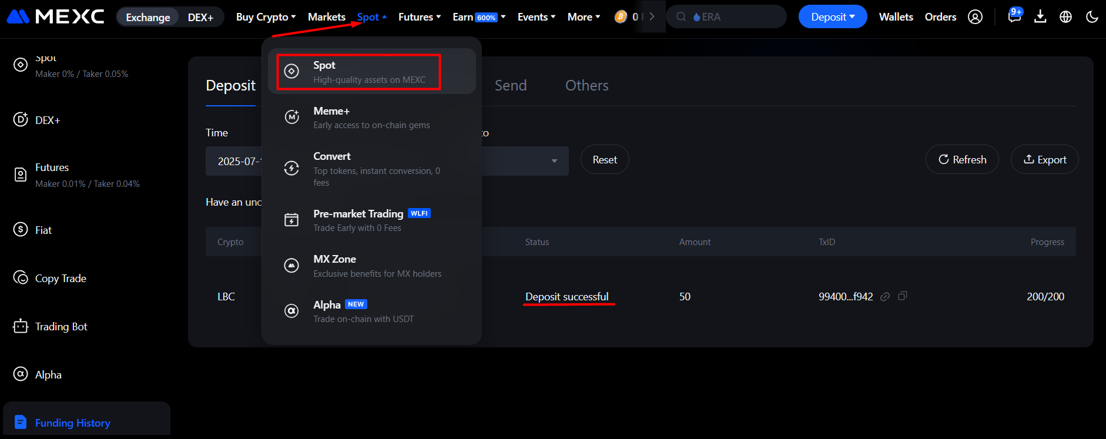
Task: Click the download app icon
Action: (x=1040, y=16)
